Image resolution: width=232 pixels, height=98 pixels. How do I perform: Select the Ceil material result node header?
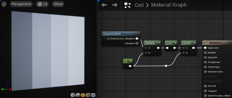pos(217,43)
